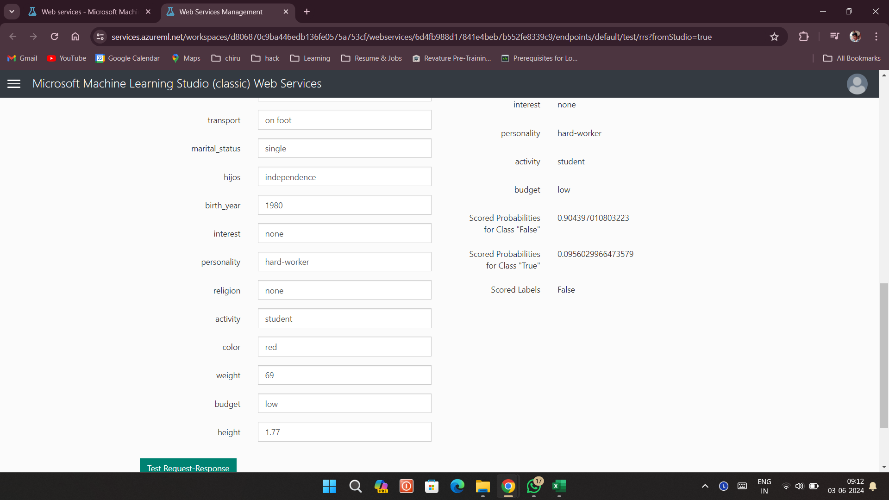Open taskbar Search
Viewport: 889px width, 500px height.
(x=355, y=486)
